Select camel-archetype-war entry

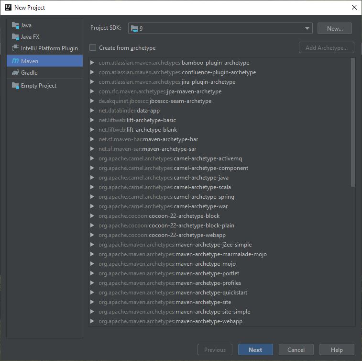click(163, 206)
